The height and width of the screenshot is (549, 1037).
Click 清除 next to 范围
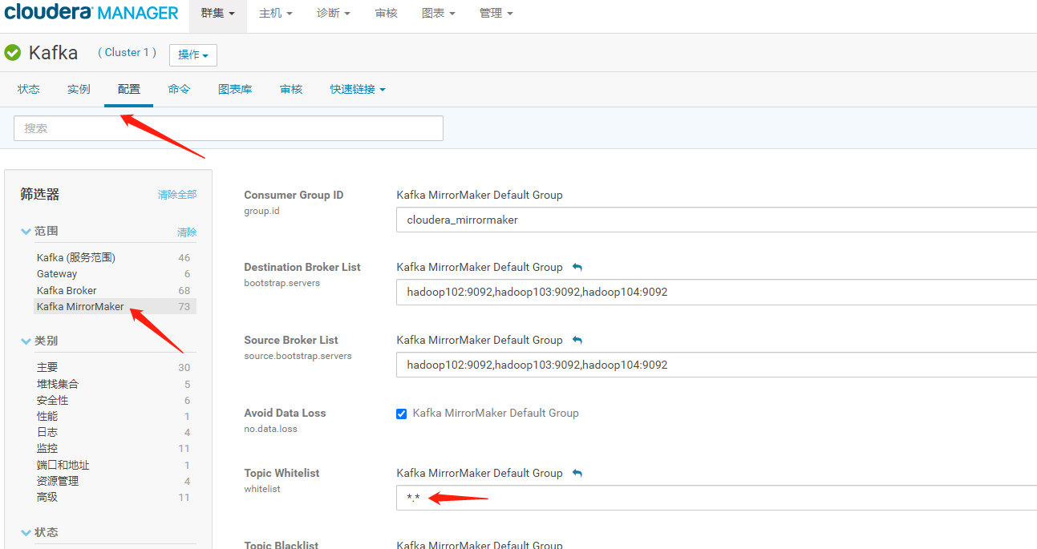[187, 232]
